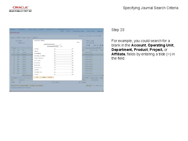Open lookup for the Account field
188x141 pixels.
click(x=73, y=49)
